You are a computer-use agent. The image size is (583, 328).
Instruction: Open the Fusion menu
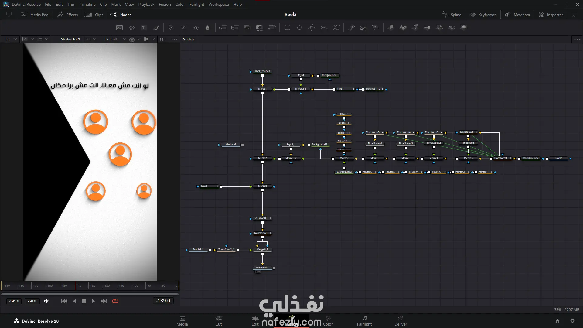pyautogui.click(x=165, y=4)
